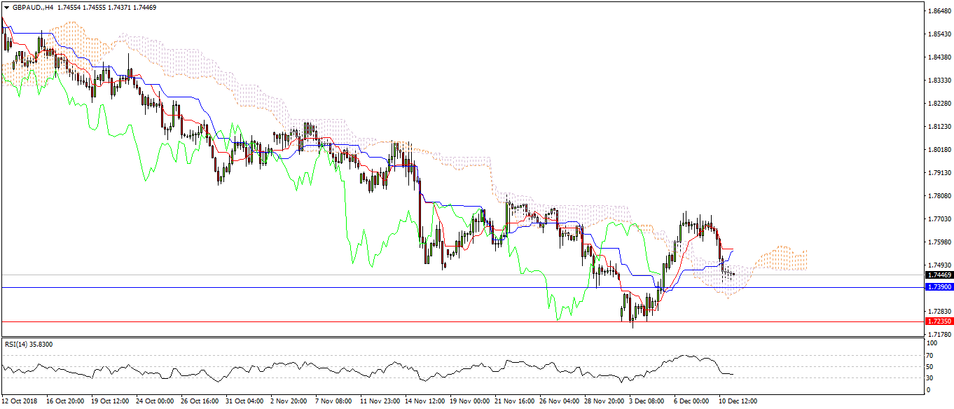Click price scale value 1.81230

[938, 127]
